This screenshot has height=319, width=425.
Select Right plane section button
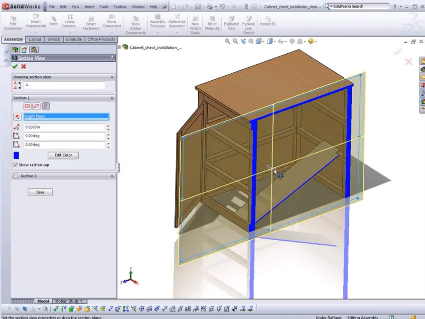46,106
